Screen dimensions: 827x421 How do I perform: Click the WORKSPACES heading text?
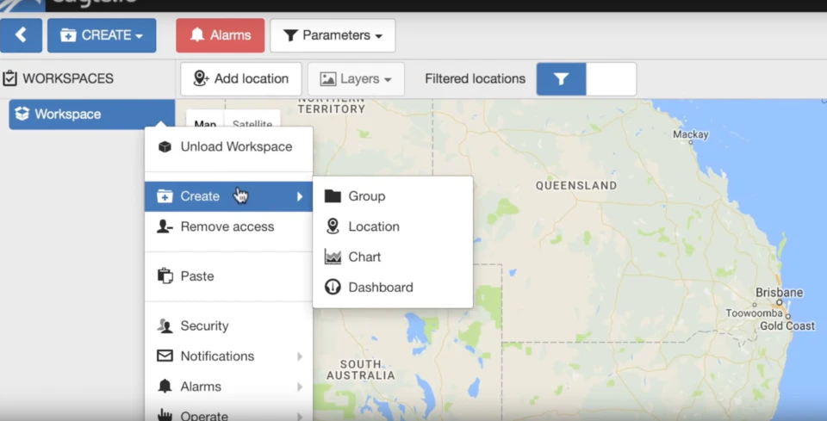(68, 78)
